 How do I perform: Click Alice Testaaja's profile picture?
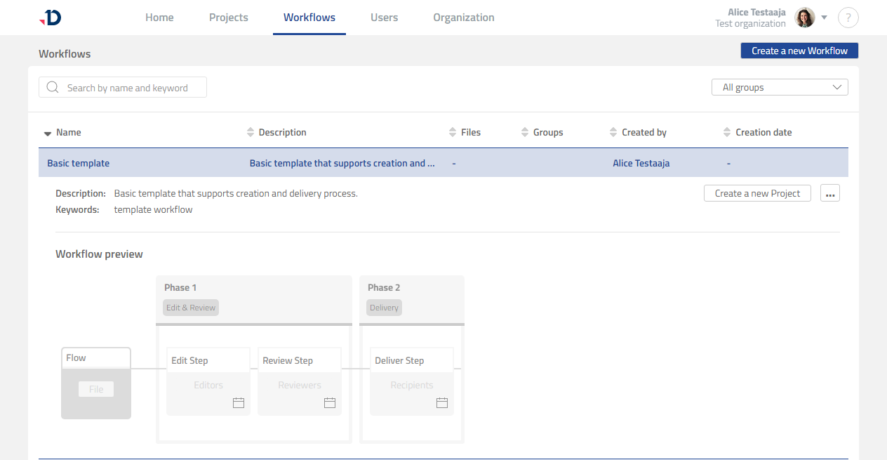pyautogui.click(x=803, y=17)
